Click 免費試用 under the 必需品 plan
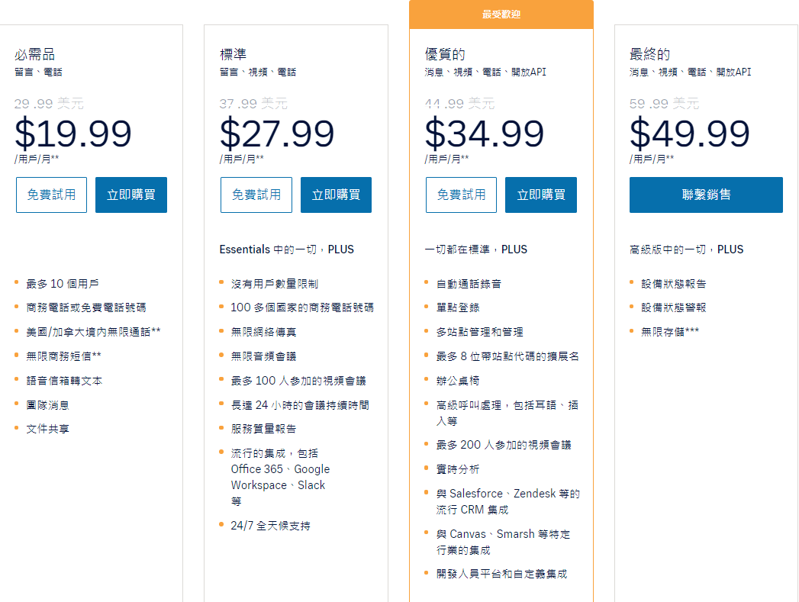Screen dimensions: 799x602 [51, 195]
